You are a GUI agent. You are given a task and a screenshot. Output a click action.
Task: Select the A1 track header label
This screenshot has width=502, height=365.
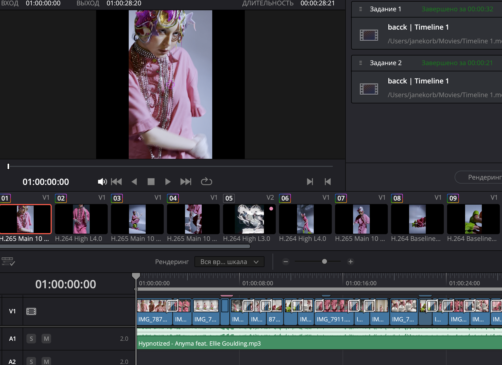[12, 339]
